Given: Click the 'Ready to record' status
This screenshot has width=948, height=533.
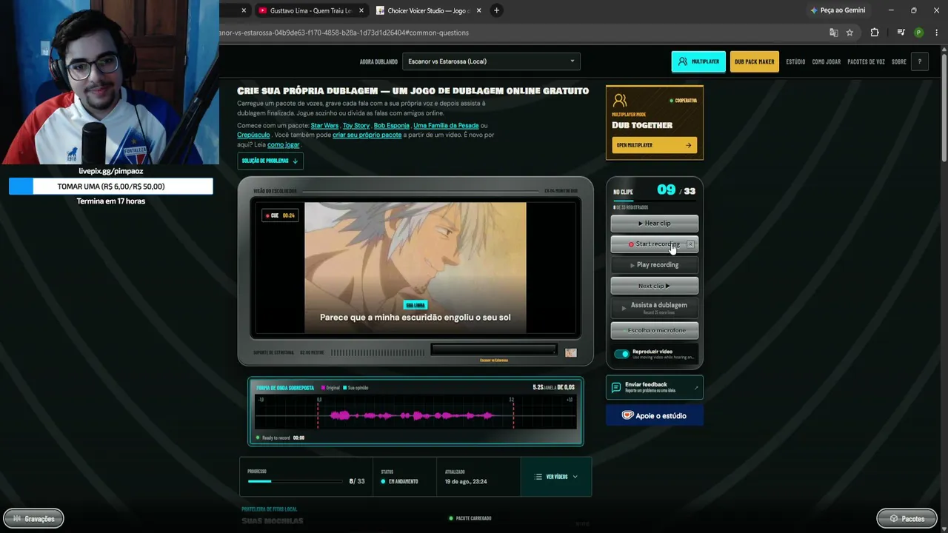Looking at the screenshot, I should click(x=276, y=438).
